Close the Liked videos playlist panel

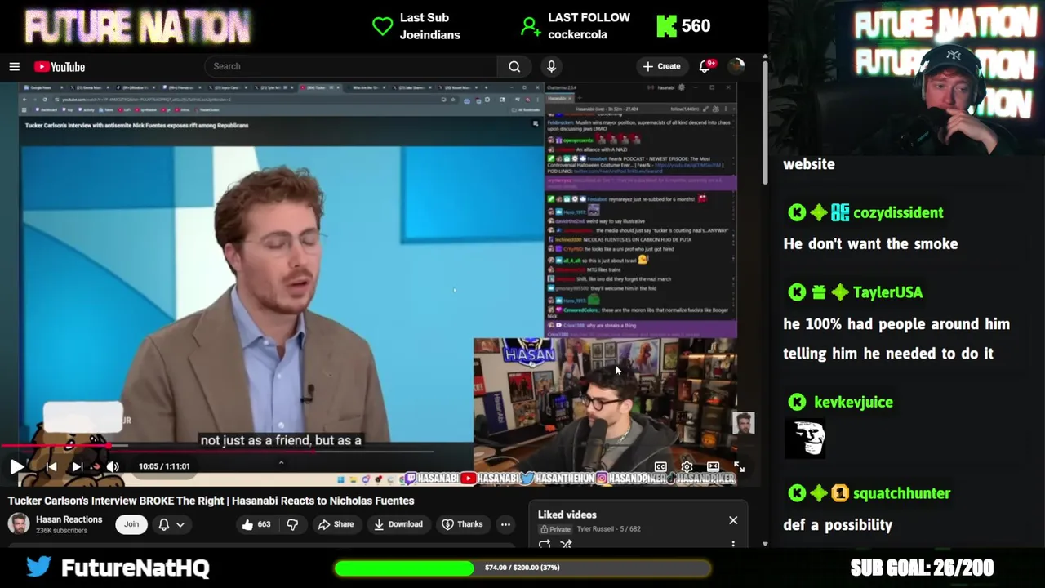pyautogui.click(x=733, y=520)
